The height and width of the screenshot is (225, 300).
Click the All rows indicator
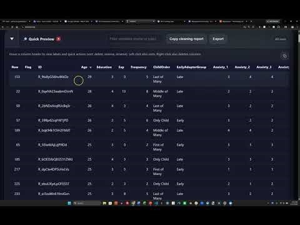[280, 39]
